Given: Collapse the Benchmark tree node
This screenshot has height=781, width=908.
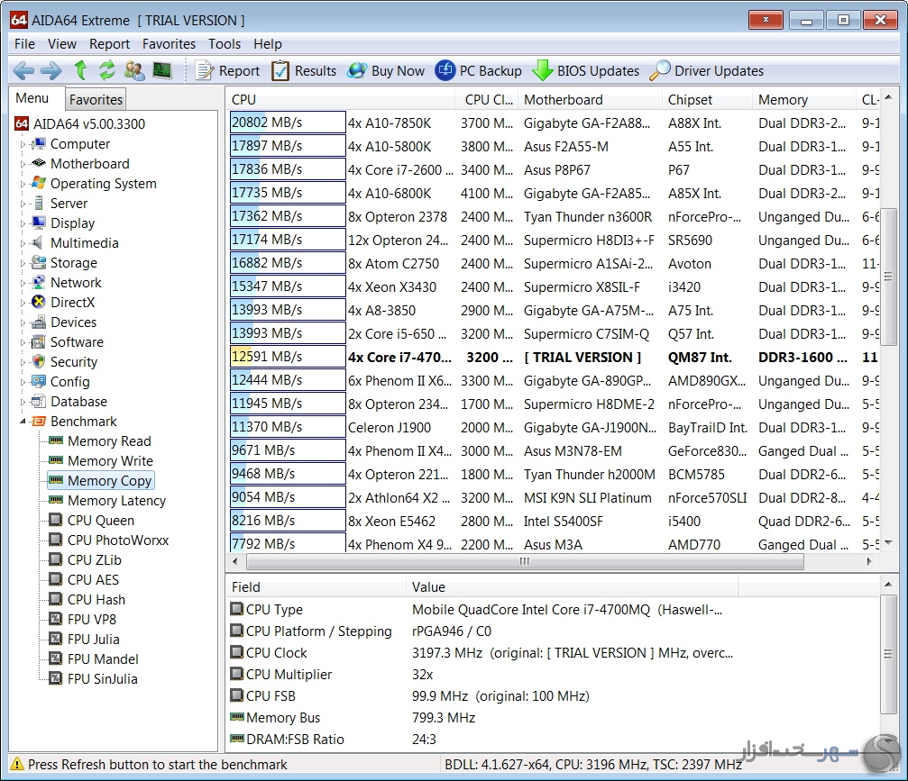Looking at the screenshot, I should point(23,422).
